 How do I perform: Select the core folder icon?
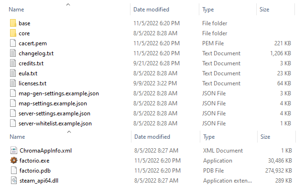tap(13, 33)
